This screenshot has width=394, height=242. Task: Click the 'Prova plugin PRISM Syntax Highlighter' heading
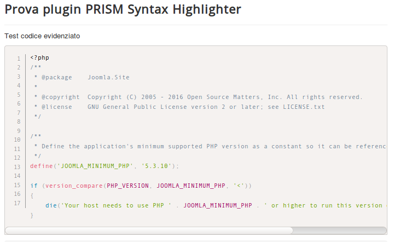coord(123,9)
